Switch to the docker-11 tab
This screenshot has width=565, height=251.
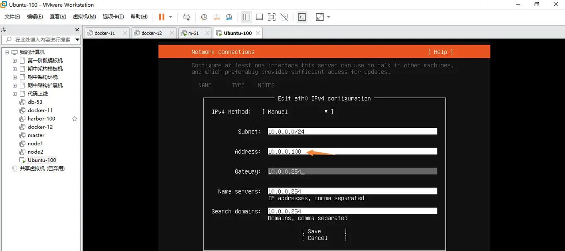(105, 33)
